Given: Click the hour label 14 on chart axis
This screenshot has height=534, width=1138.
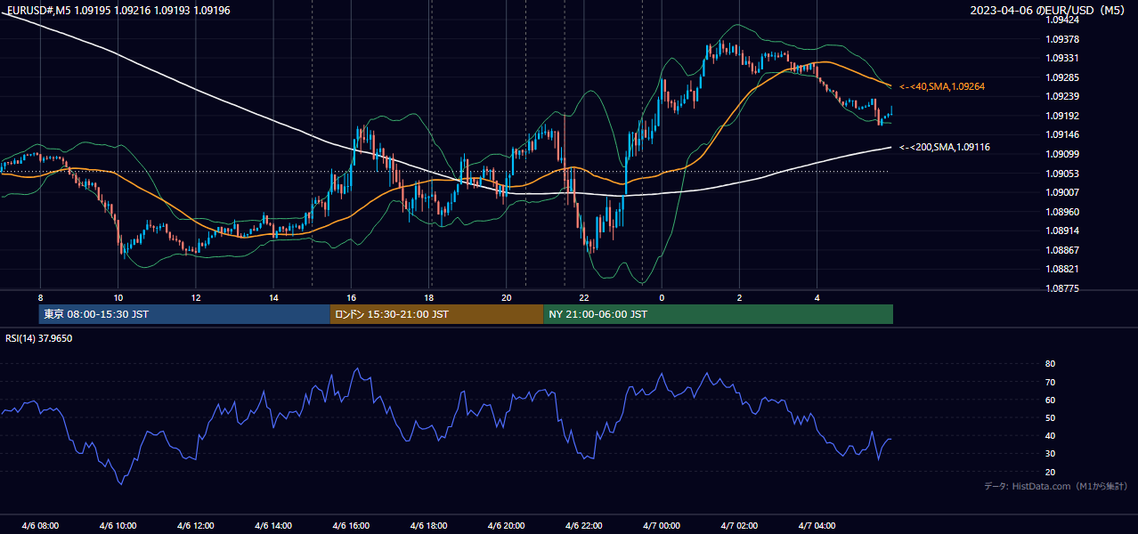Looking at the screenshot, I should (273, 297).
